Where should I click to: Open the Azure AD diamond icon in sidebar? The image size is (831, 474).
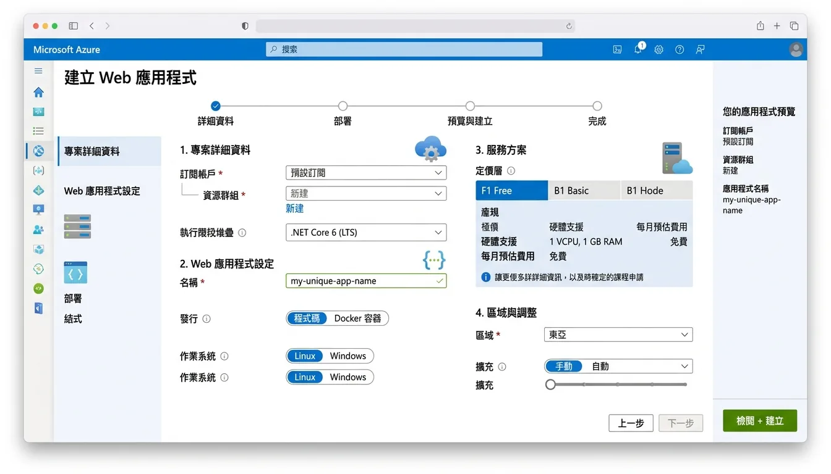(x=38, y=190)
